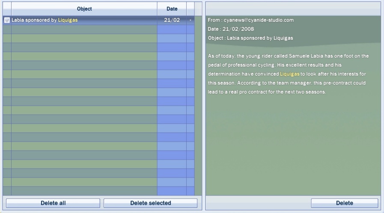Tick the checkbox on the Labia sponsored message
Image resolution: width=384 pixels, height=213 pixels.
tap(7, 20)
